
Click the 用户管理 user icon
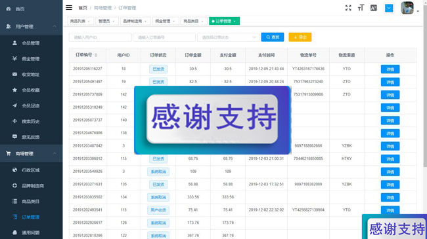(x=9, y=26)
